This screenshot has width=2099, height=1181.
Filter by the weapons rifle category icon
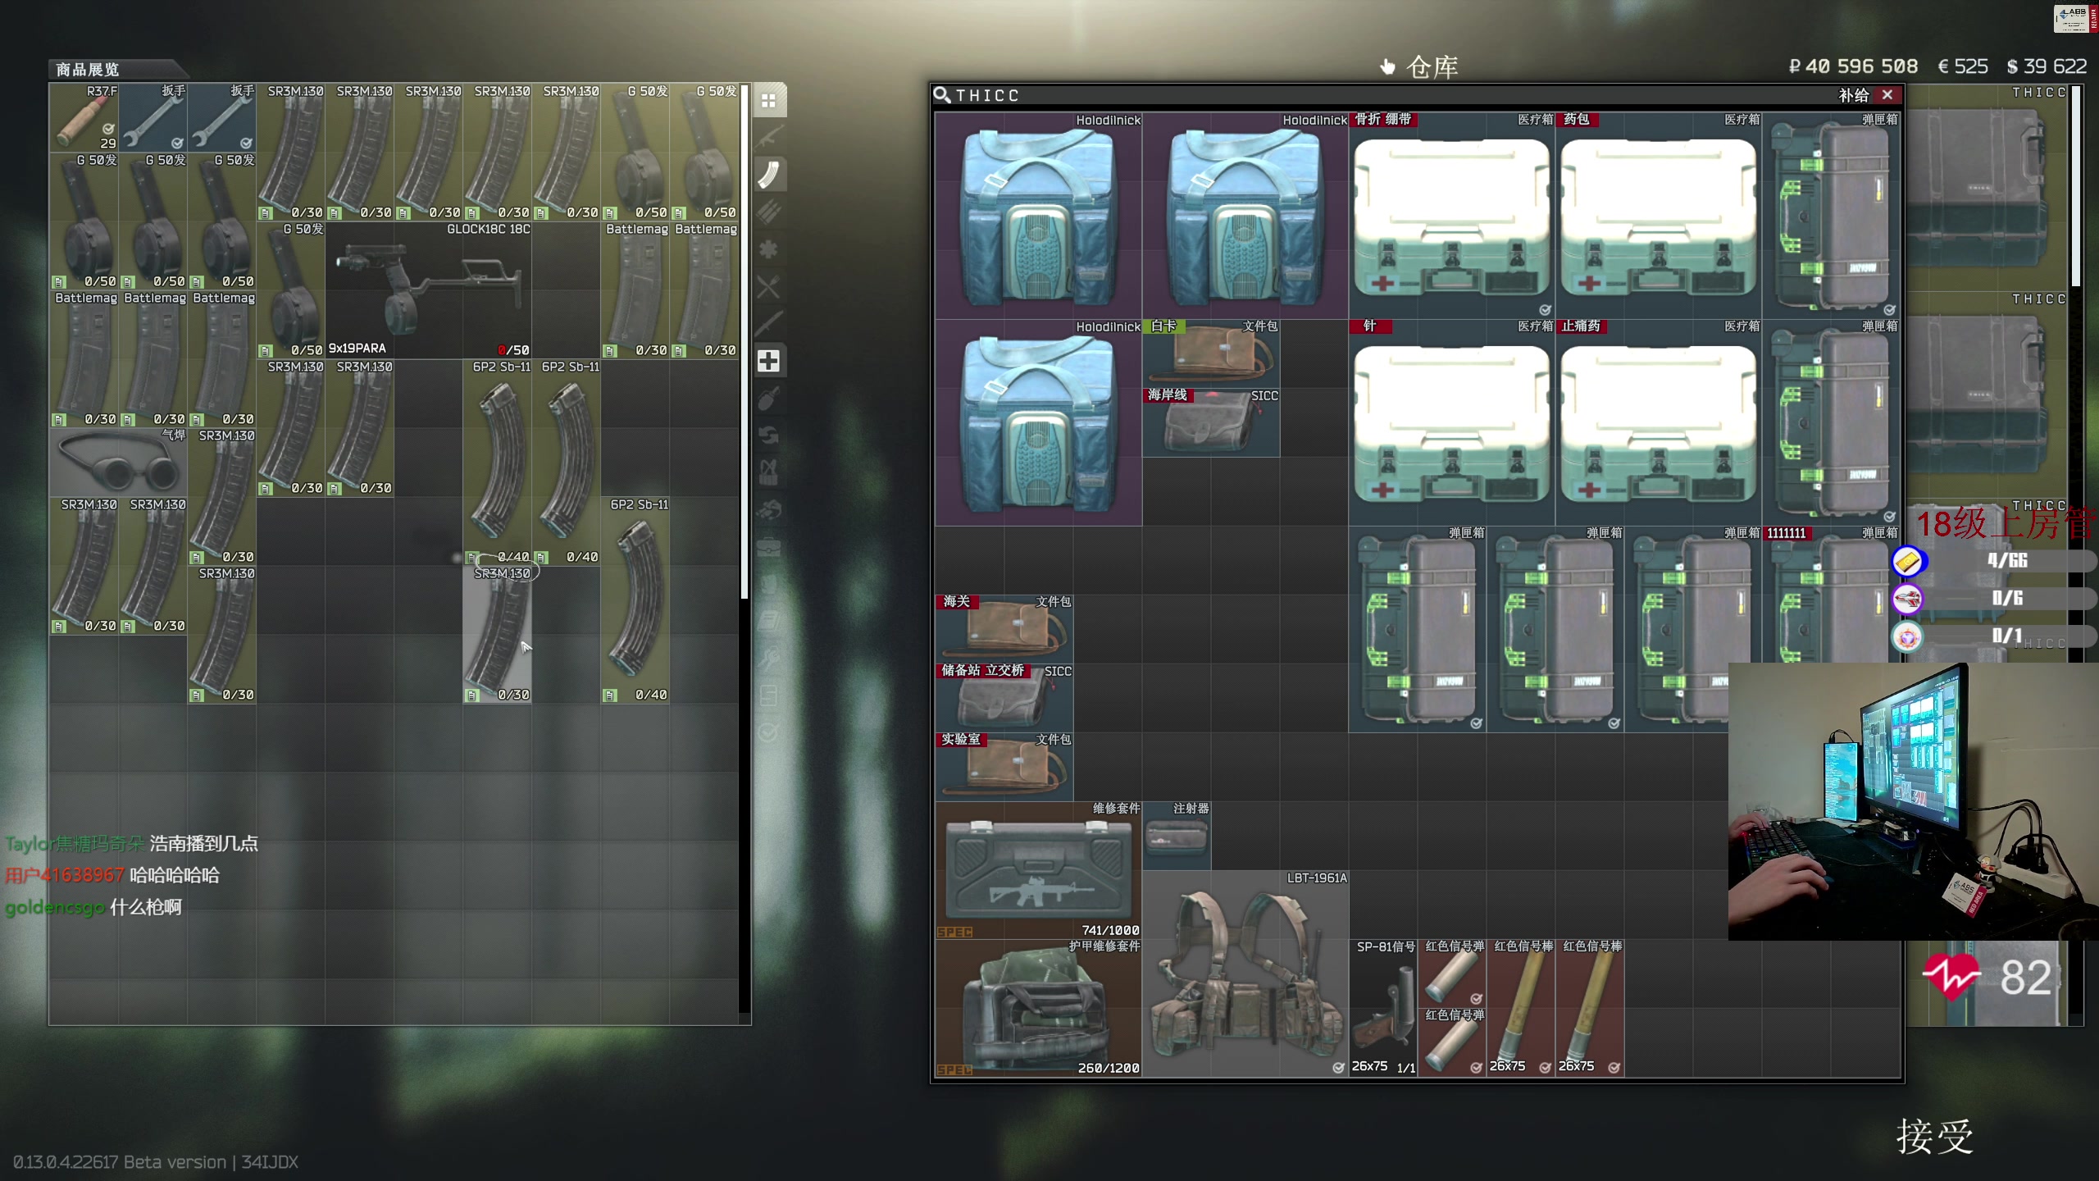coord(768,136)
